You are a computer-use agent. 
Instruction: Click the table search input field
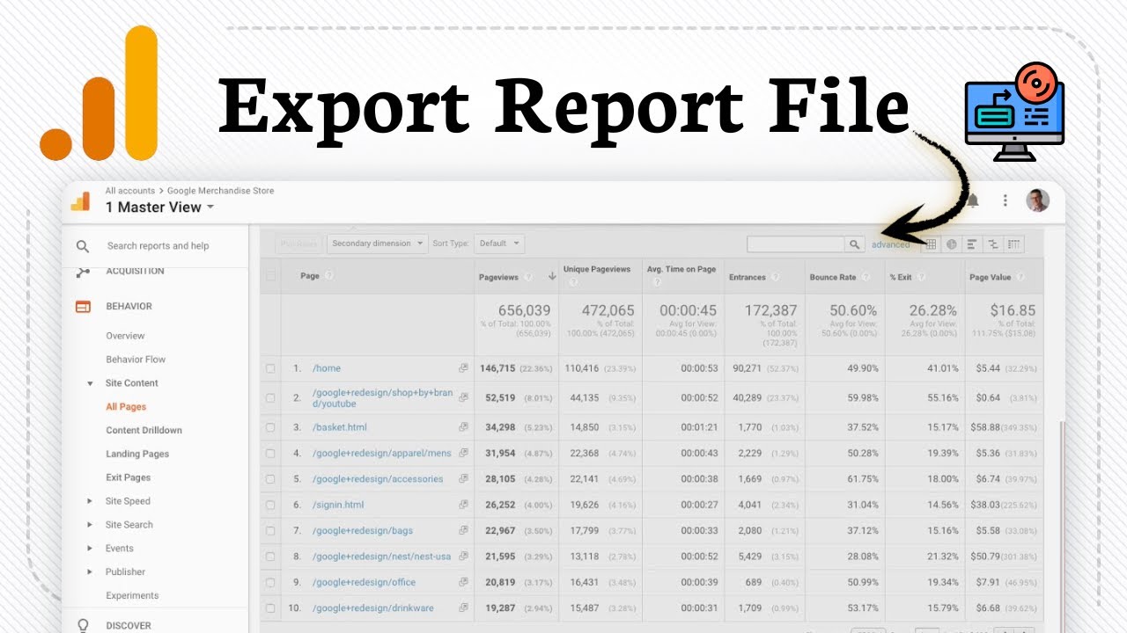tap(796, 244)
